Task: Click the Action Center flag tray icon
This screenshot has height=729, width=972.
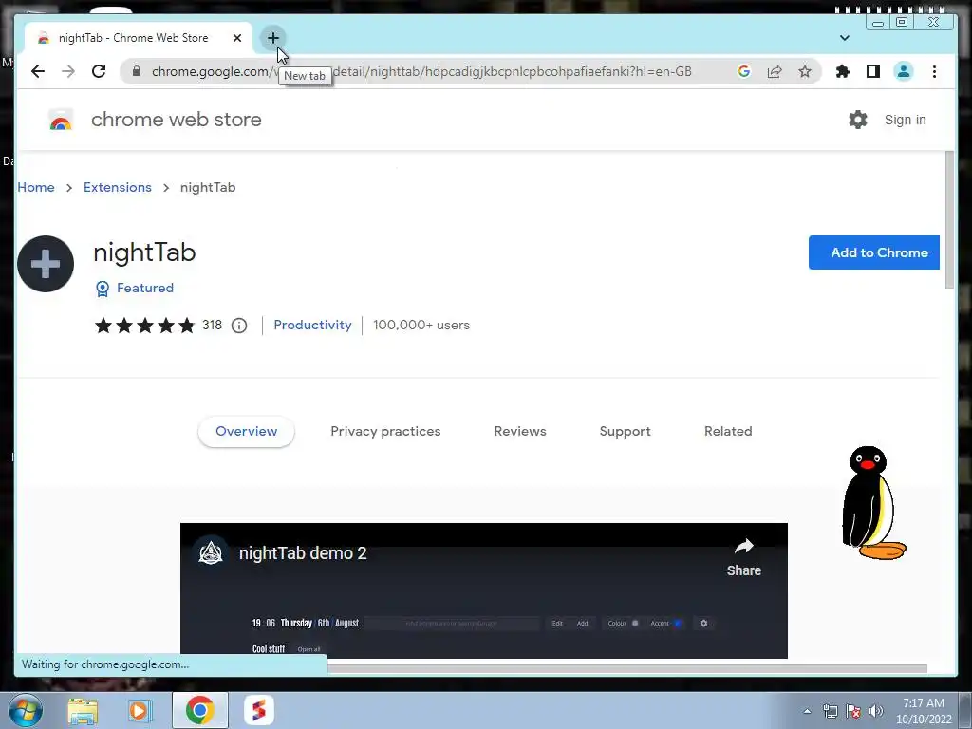Action: coord(853,711)
